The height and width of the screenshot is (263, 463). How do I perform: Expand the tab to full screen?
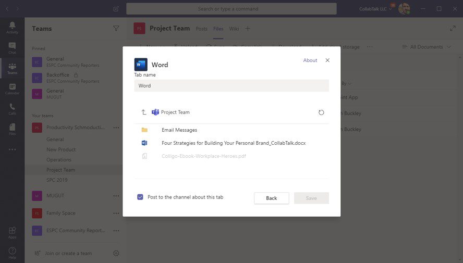point(453,28)
